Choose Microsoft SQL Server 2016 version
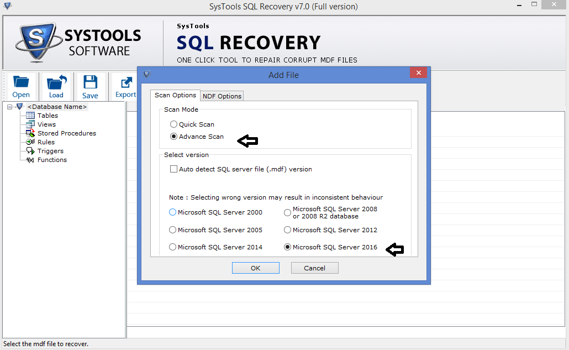569x350 pixels. [287, 247]
